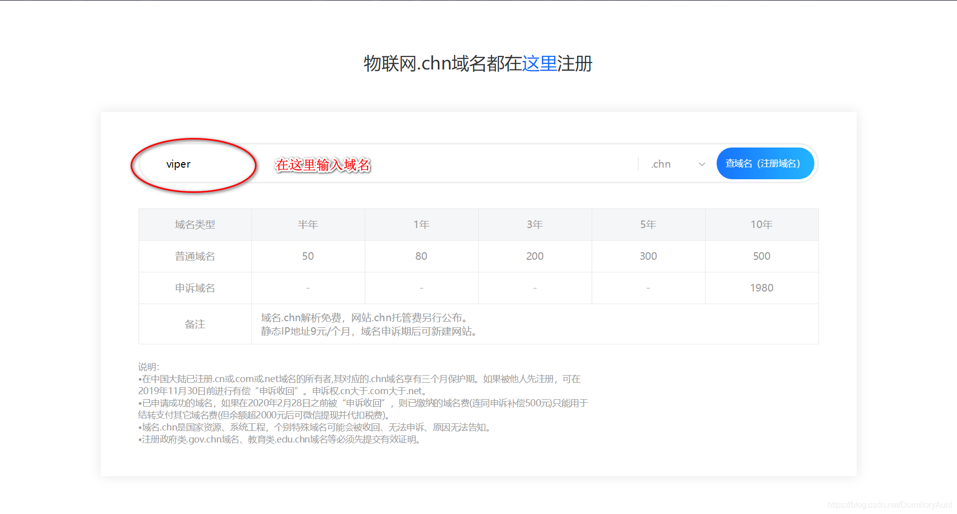Click the price 500 for 10年
Image resolution: width=957 pixels, height=514 pixels.
[761, 256]
